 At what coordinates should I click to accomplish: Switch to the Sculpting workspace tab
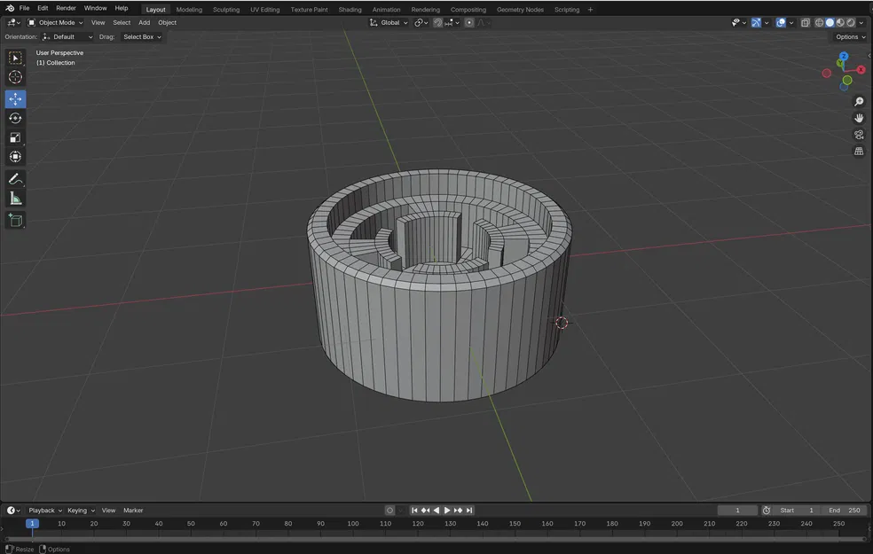[x=226, y=10]
